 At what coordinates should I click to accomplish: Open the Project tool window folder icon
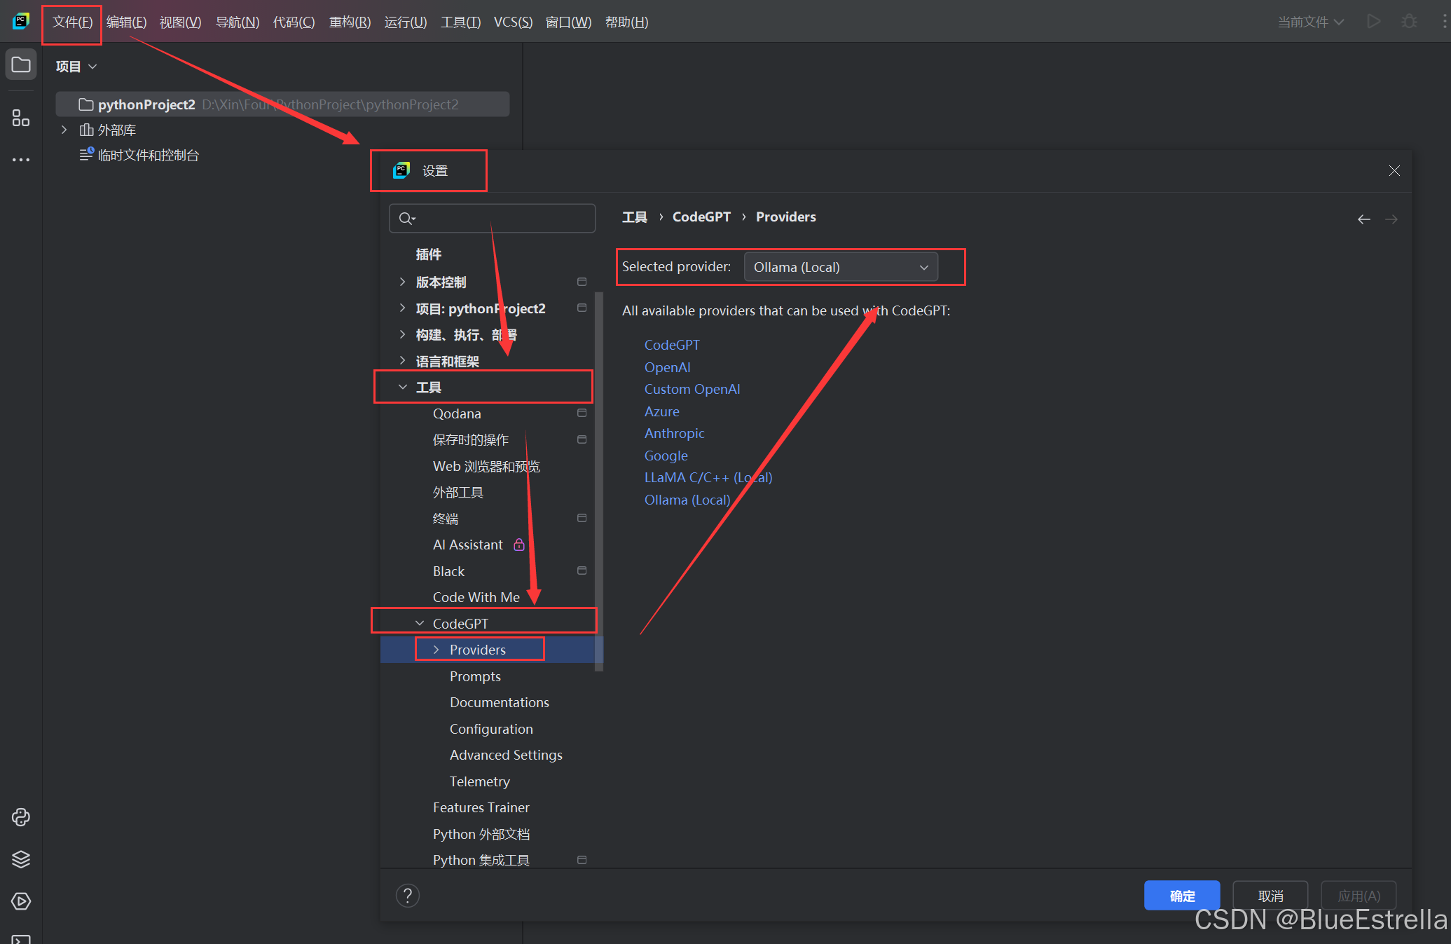[x=21, y=65]
